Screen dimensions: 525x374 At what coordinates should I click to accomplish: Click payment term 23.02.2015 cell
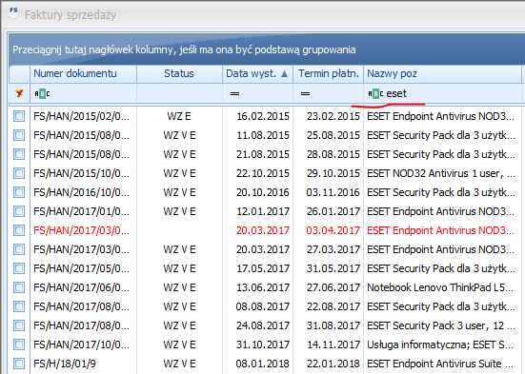point(333,116)
